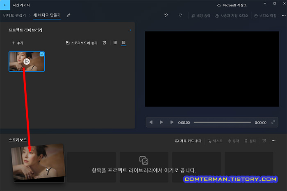The width and height of the screenshot is (287, 191).
Task: Play the video preview
Action: [x=161, y=122]
